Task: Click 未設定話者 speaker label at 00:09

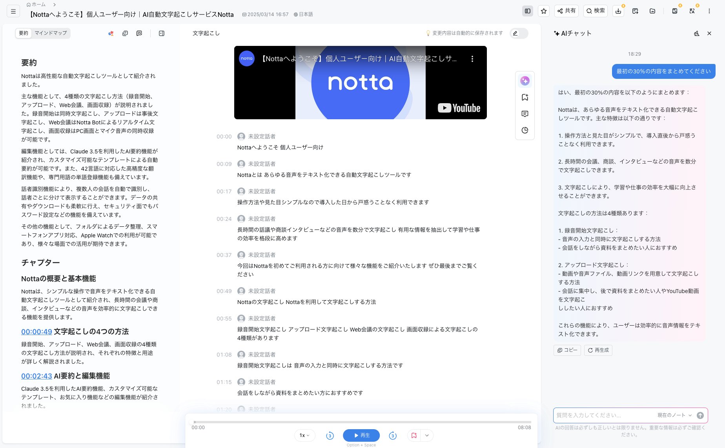Action: click(x=262, y=164)
